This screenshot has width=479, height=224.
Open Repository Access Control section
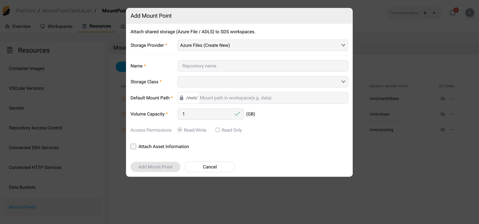point(35,128)
